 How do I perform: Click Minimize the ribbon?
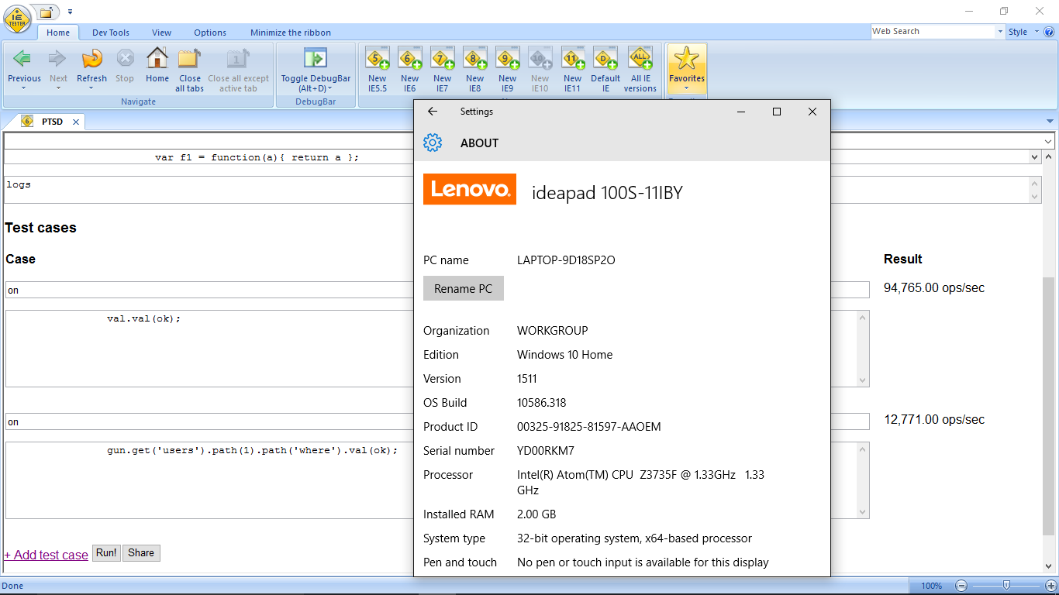click(291, 33)
